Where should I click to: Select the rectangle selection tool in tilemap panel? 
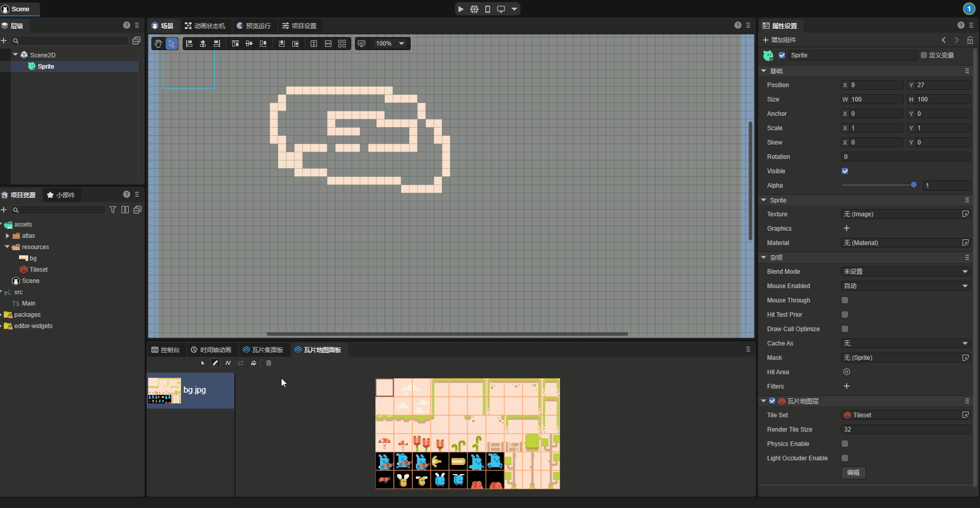pos(241,363)
